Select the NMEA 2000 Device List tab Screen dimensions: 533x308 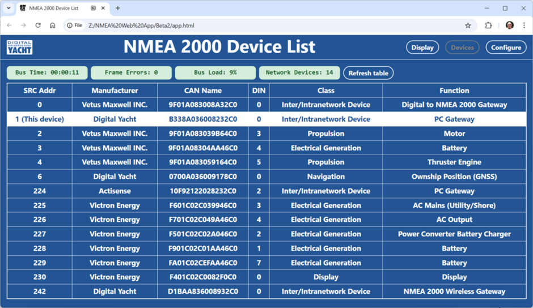[x=54, y=8]
